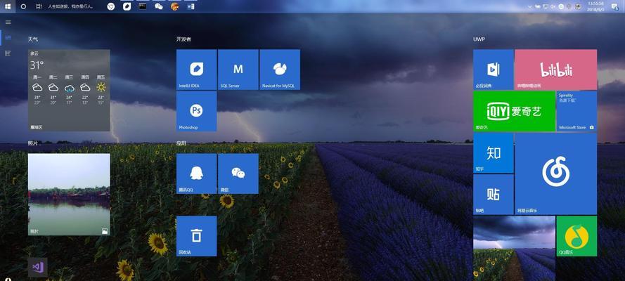Open Navicat for MySQL tile
The height and width of the screenshot is (281, 625).
(x=280, y=70)
